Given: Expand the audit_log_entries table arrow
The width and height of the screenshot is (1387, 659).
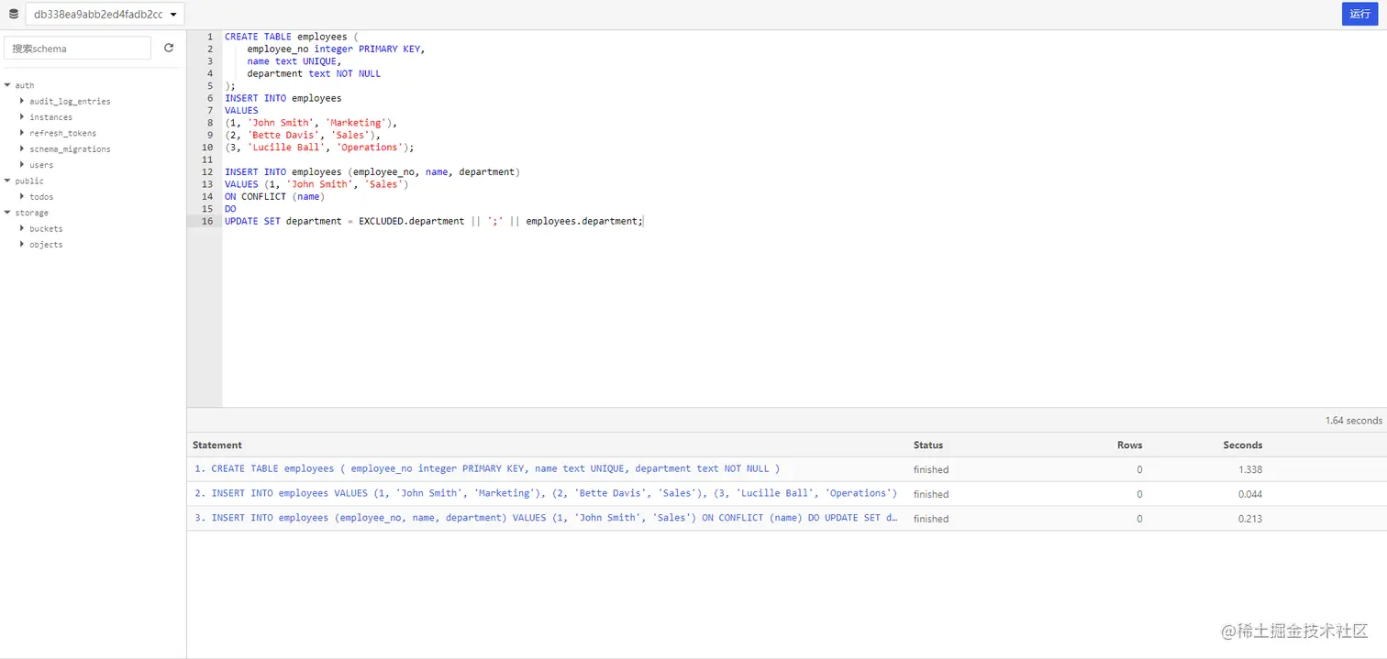Looking at the screenshot, I should tap(22, 101).
